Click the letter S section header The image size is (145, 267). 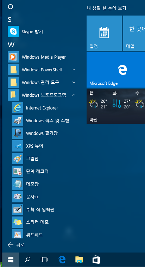(x=10, y=19)
